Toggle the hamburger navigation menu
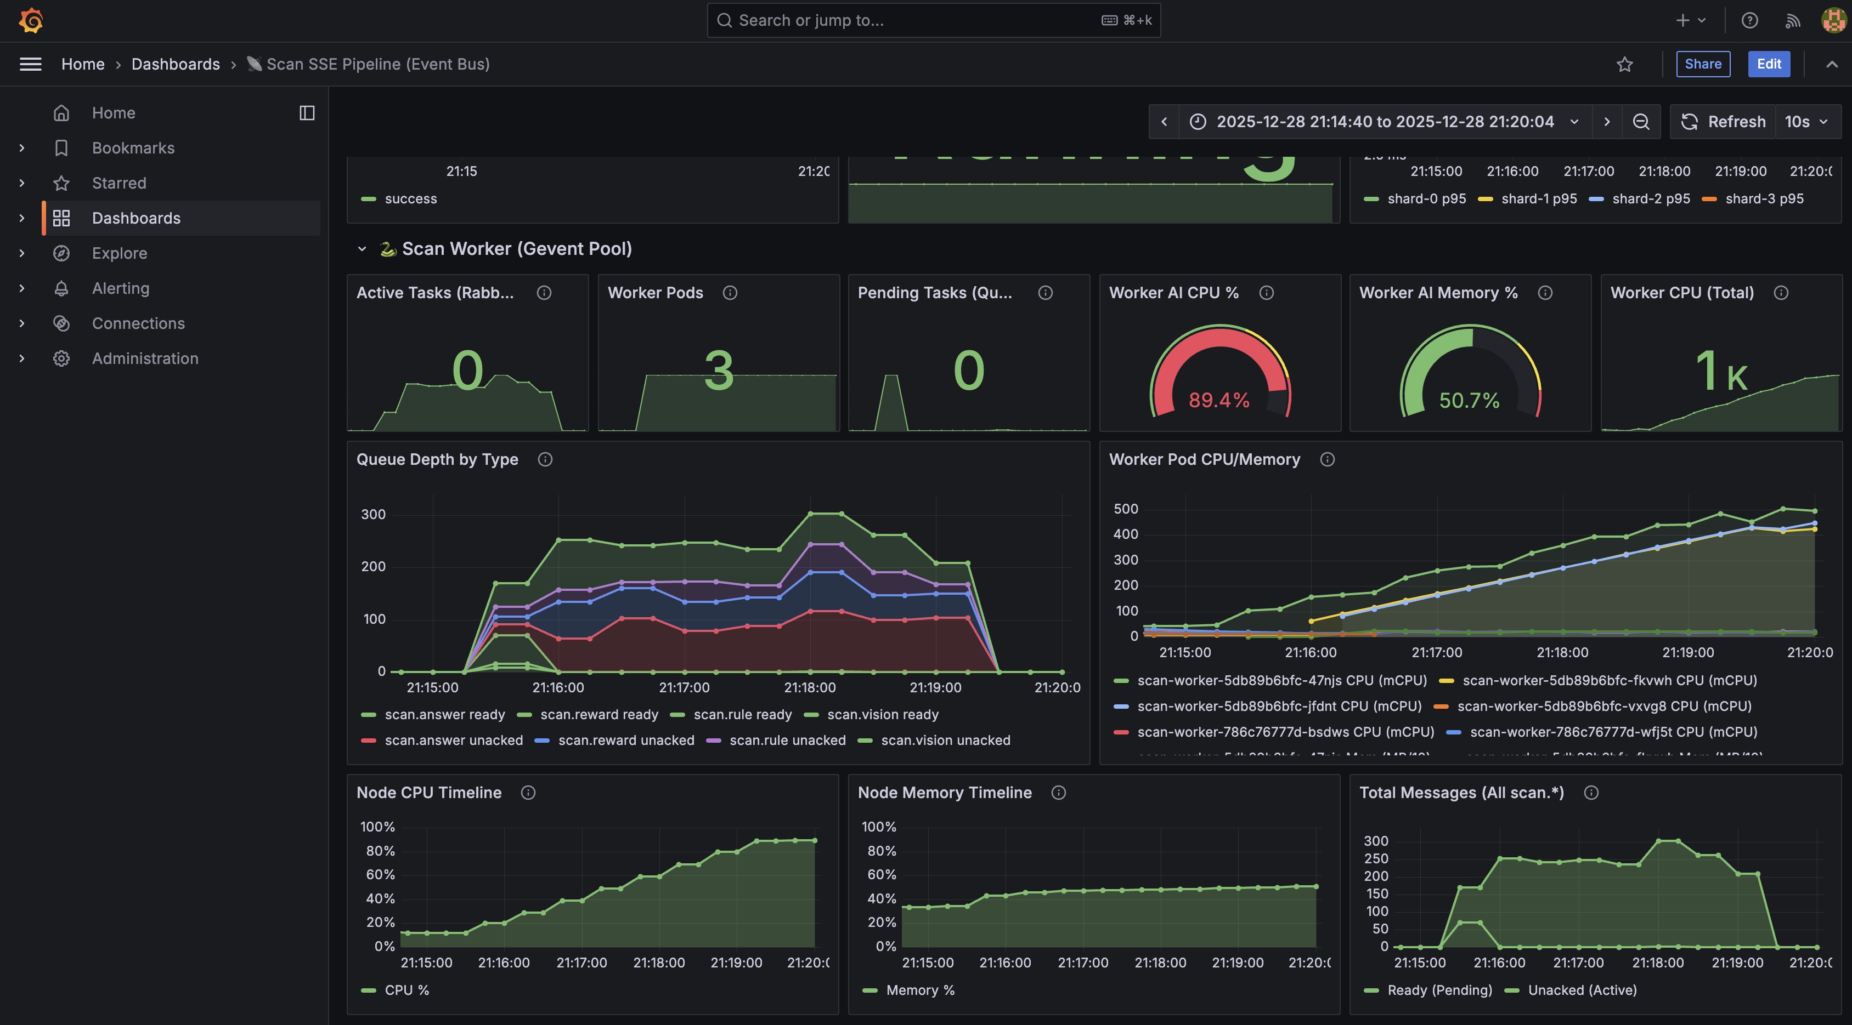Screen dimensions: 1852x1025 tap(30, 65)
